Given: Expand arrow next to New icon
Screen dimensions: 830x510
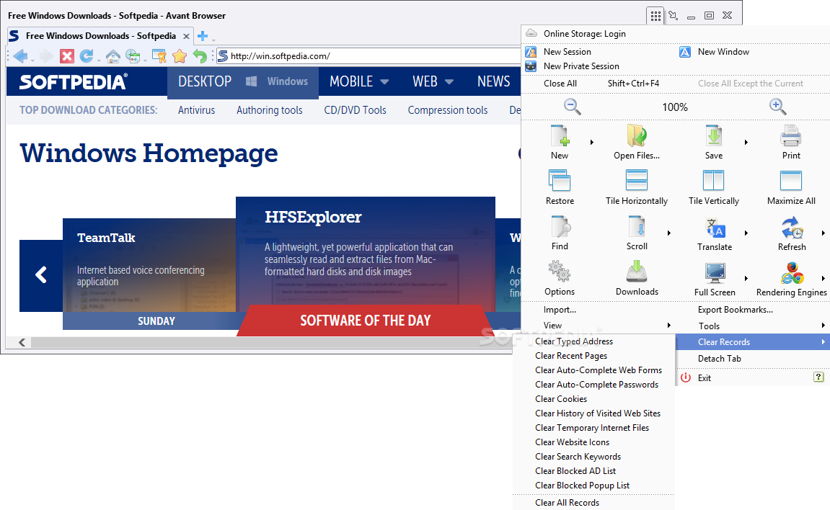Looking at the screenshot, I should [x=592, y=142].
